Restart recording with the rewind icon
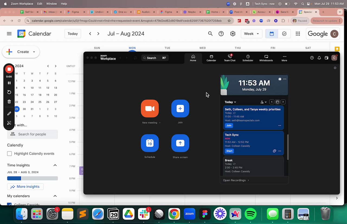 (x=9, y=92)
